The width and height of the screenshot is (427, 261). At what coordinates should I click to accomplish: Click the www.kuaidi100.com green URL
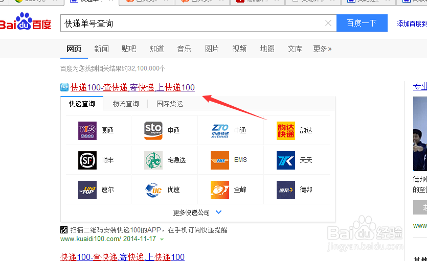pyautogui.click(x=91, y=239)
